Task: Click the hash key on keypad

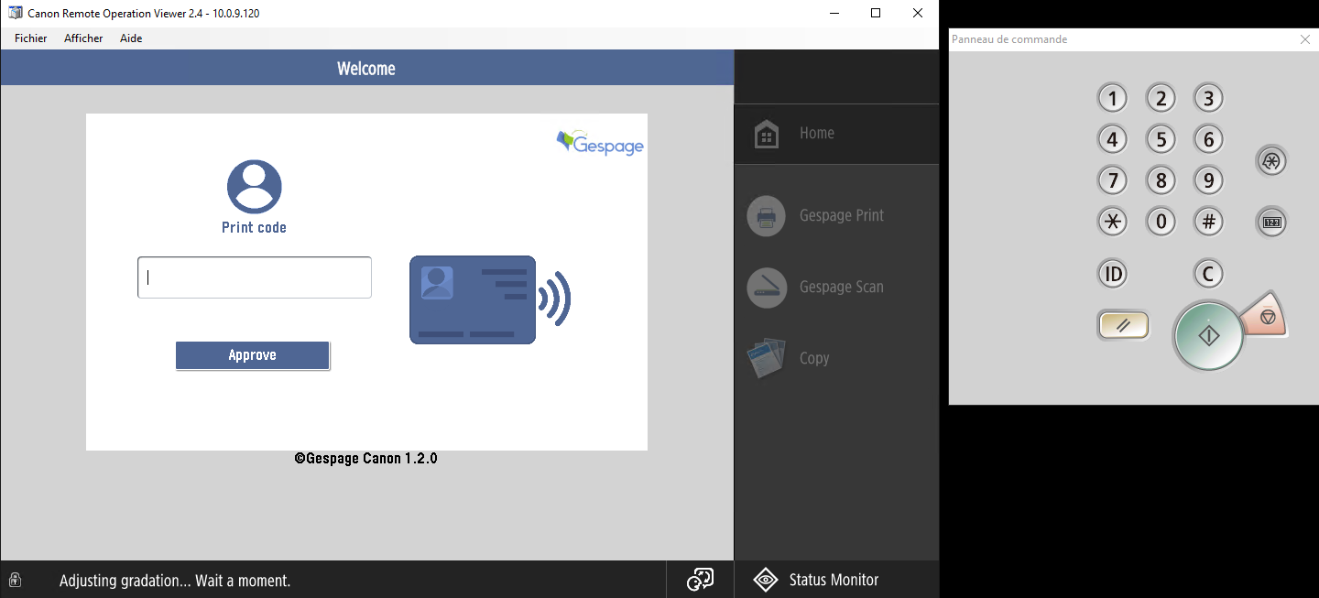Action: pyautogui.click(x=1208, y=222)
